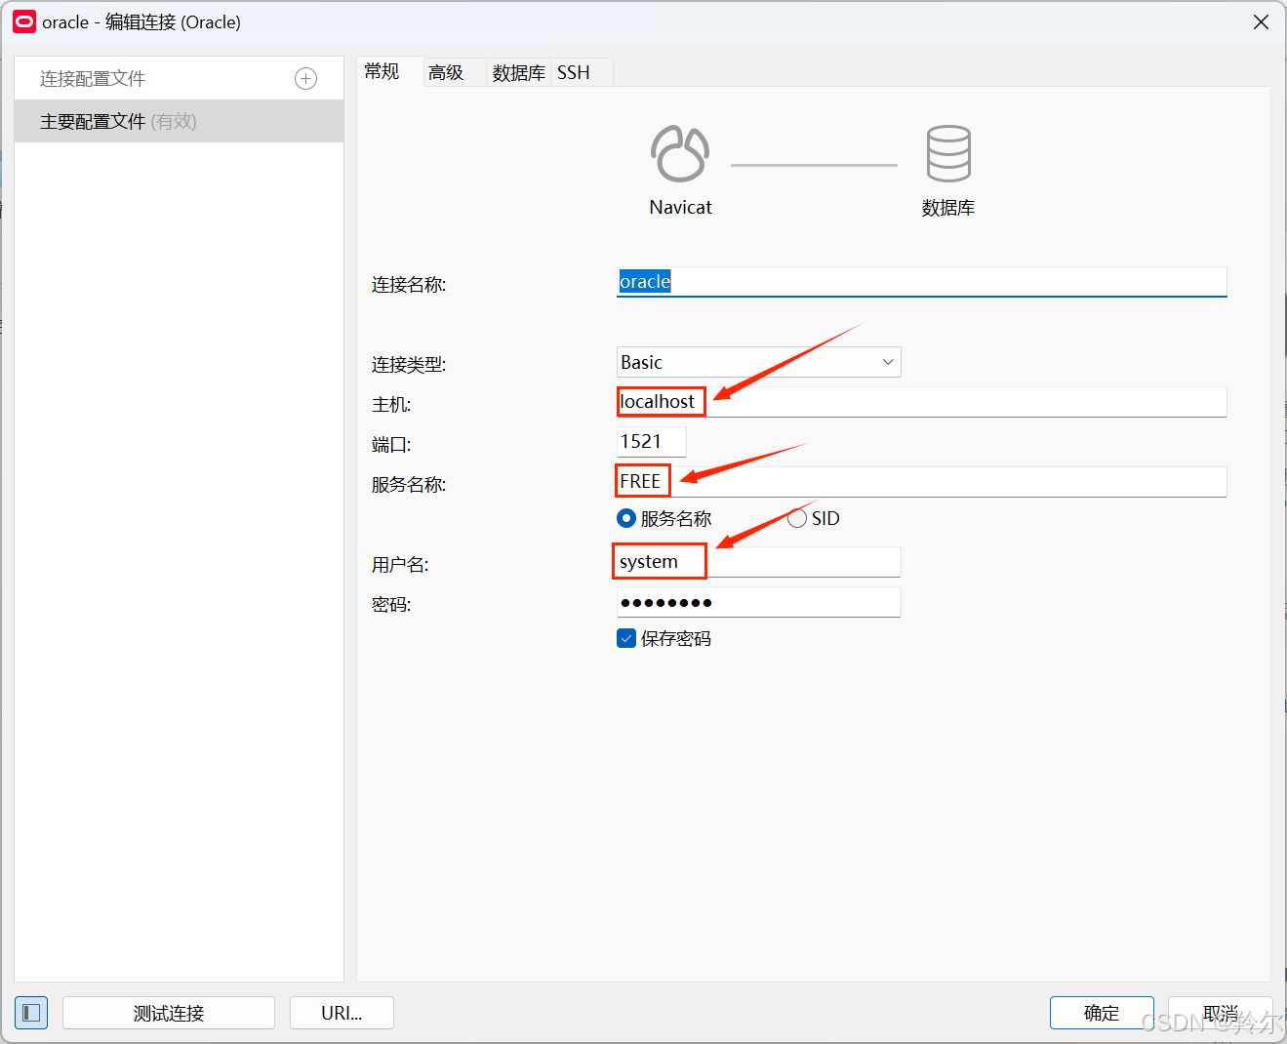Select the SID radio button
Image resolution: width=1287 pixels, height=1044 pixels.
pos(797,518)
